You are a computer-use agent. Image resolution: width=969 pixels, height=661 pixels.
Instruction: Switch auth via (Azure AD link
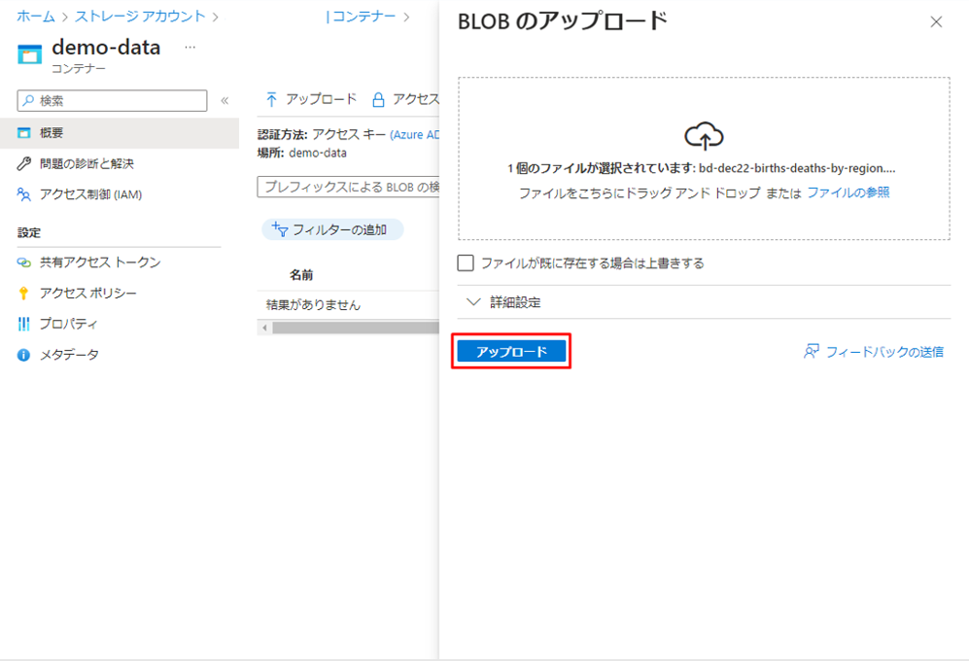[x=414, y=135]
